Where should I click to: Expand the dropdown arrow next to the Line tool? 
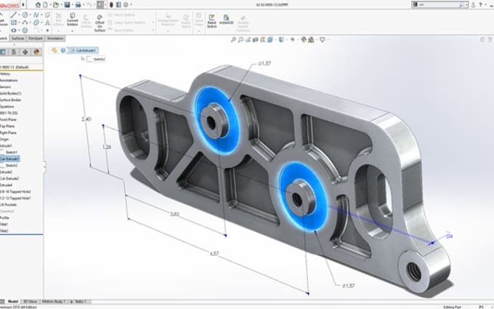click(x=19, y=15)
